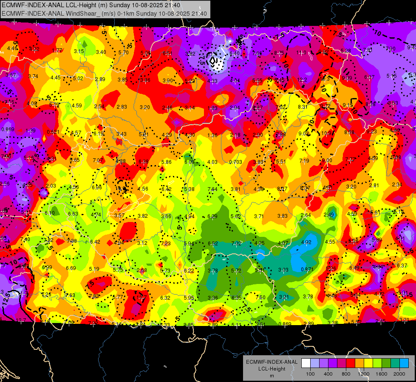This screenshot has height=382, width=416.
Task: Click the '800' legend scale label
Action: [x=346, y=374]
